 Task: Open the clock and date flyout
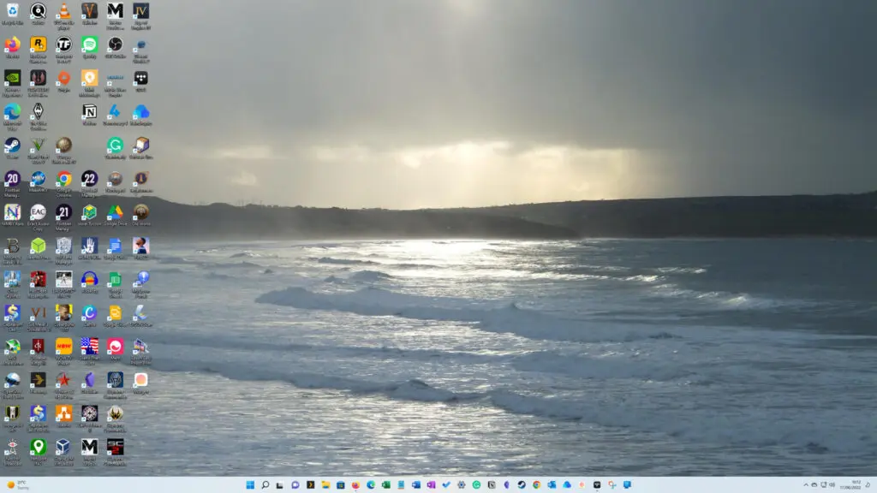coord(850,484)
